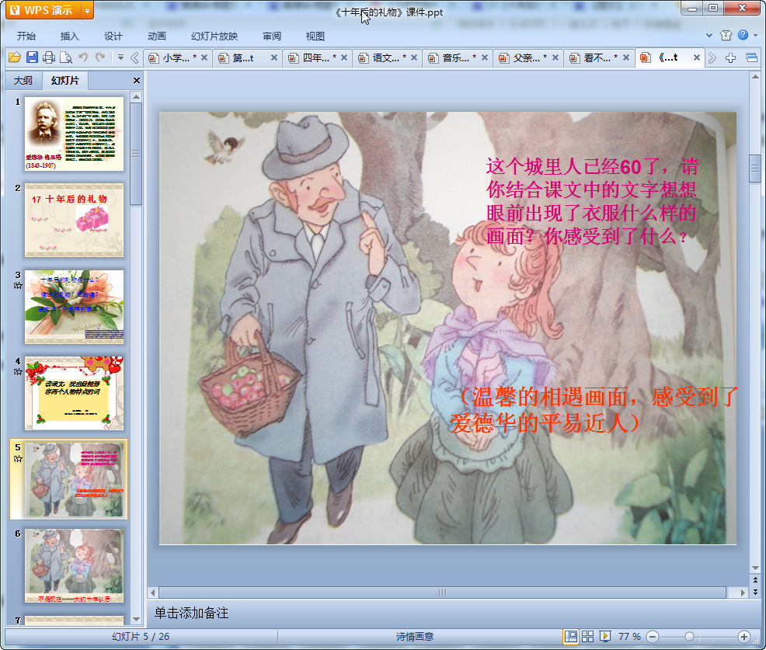The height and width of the screenshot is (650, 766).
Task: Click the next slide double arrow
Action: 755,592
